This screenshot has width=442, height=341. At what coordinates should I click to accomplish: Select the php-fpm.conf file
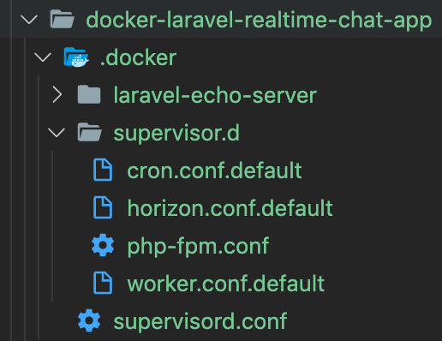click(x=198, y=246)
